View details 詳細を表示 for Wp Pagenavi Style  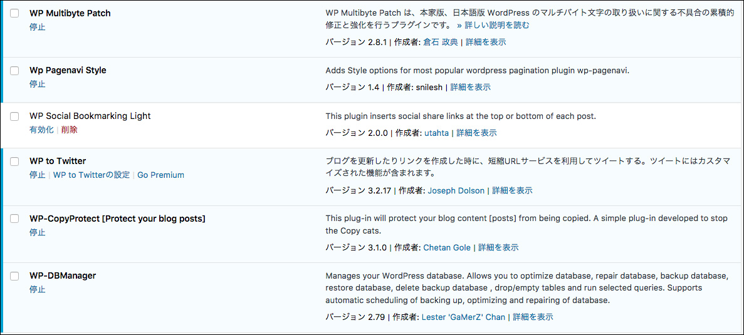pos(470,87)
